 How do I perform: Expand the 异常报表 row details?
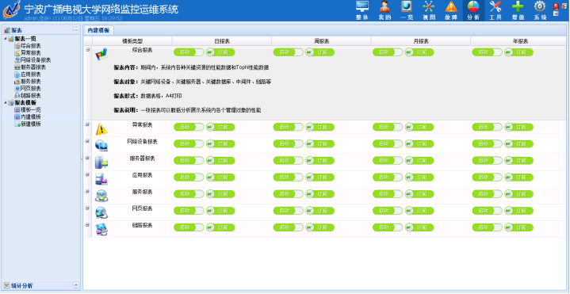[x=88, y=124]
